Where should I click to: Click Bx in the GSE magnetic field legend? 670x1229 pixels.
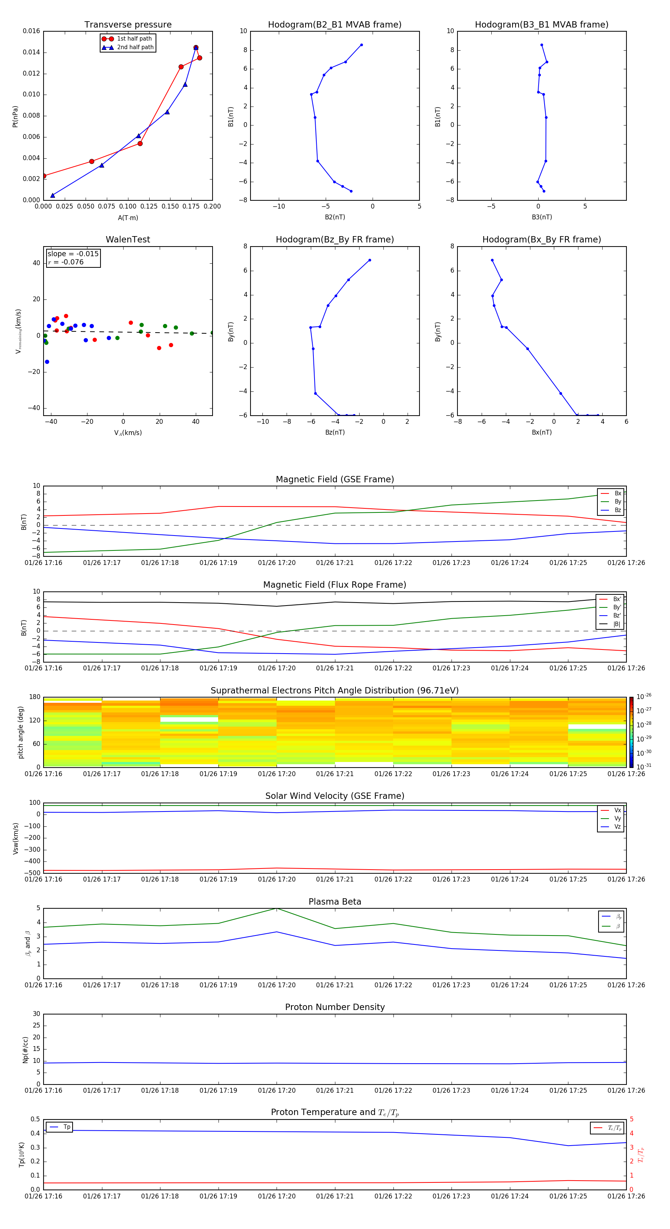(611, 494)
